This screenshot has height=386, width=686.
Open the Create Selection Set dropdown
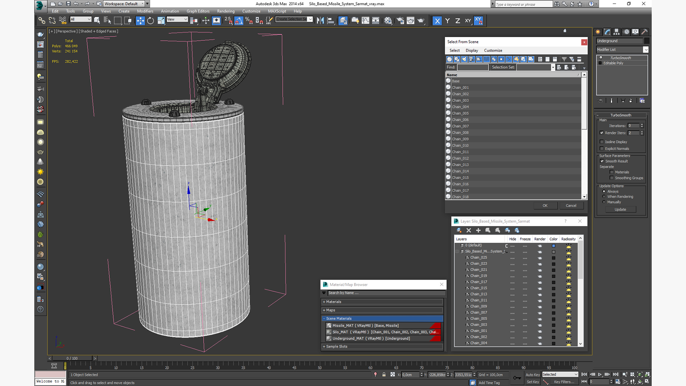(310, 19)
